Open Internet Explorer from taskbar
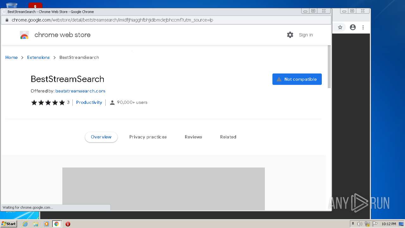The image size is (405, 228). point(25,224)
